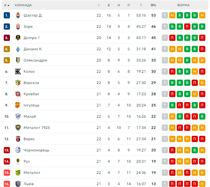
Task: Open the Олександрія team link
Action: [35, 60]
